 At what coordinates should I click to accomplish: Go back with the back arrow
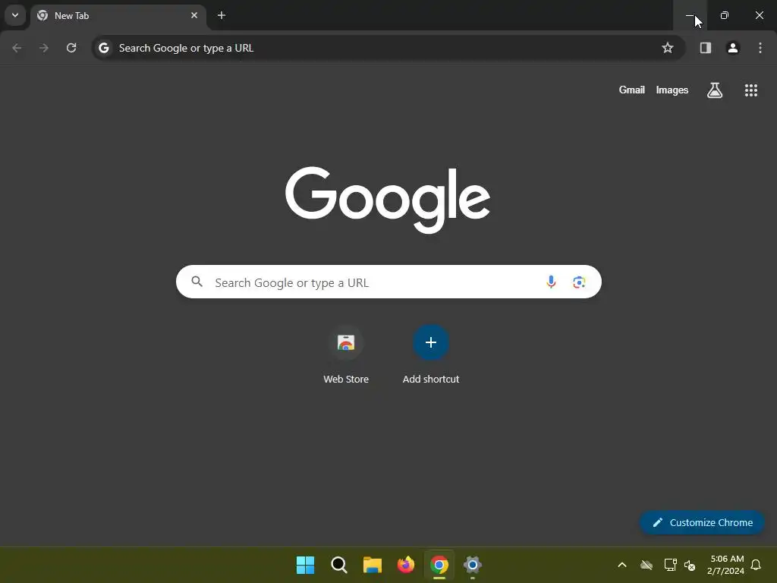17,48
